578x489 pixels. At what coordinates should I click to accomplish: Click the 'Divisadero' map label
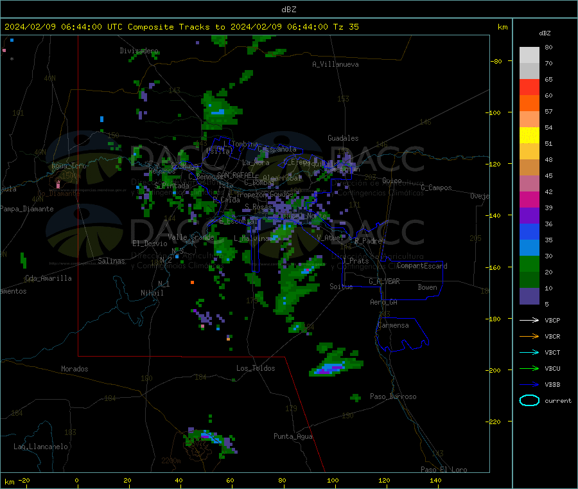139,51
